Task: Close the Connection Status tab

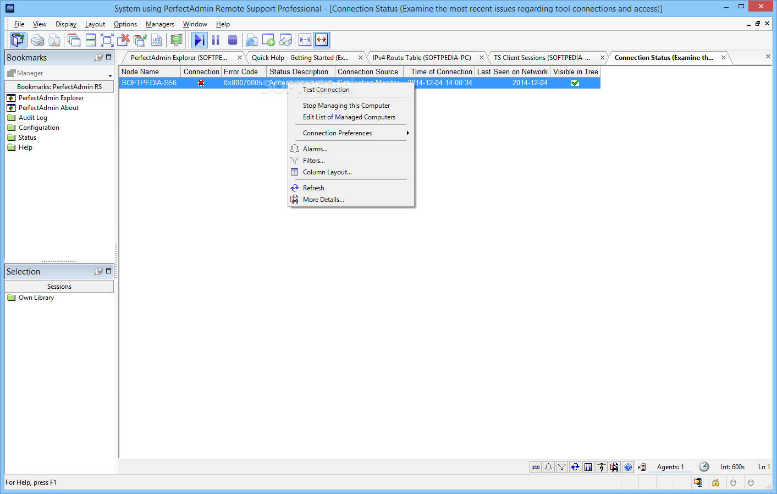Action: click(724, 58)
